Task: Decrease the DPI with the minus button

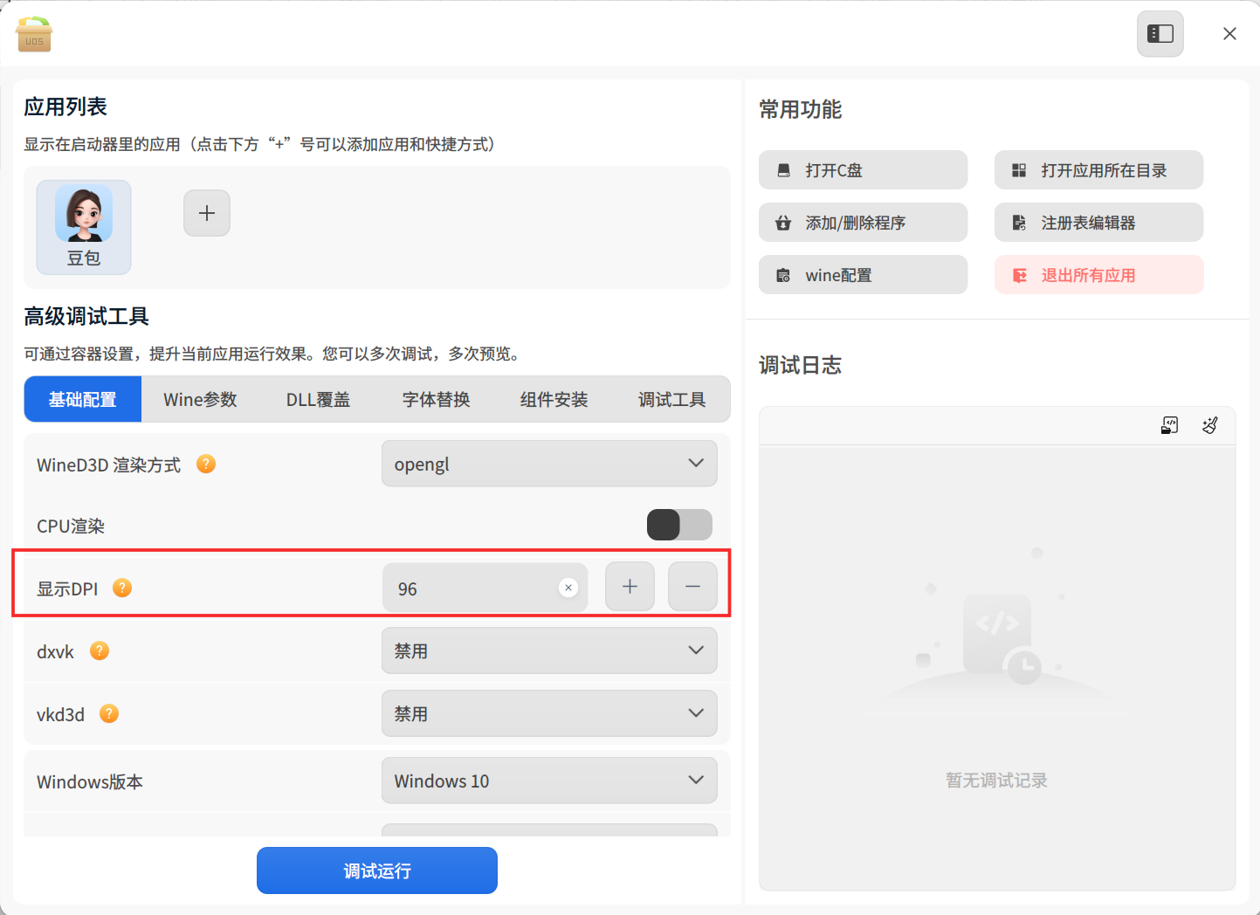Action: (x=692, y=587)
